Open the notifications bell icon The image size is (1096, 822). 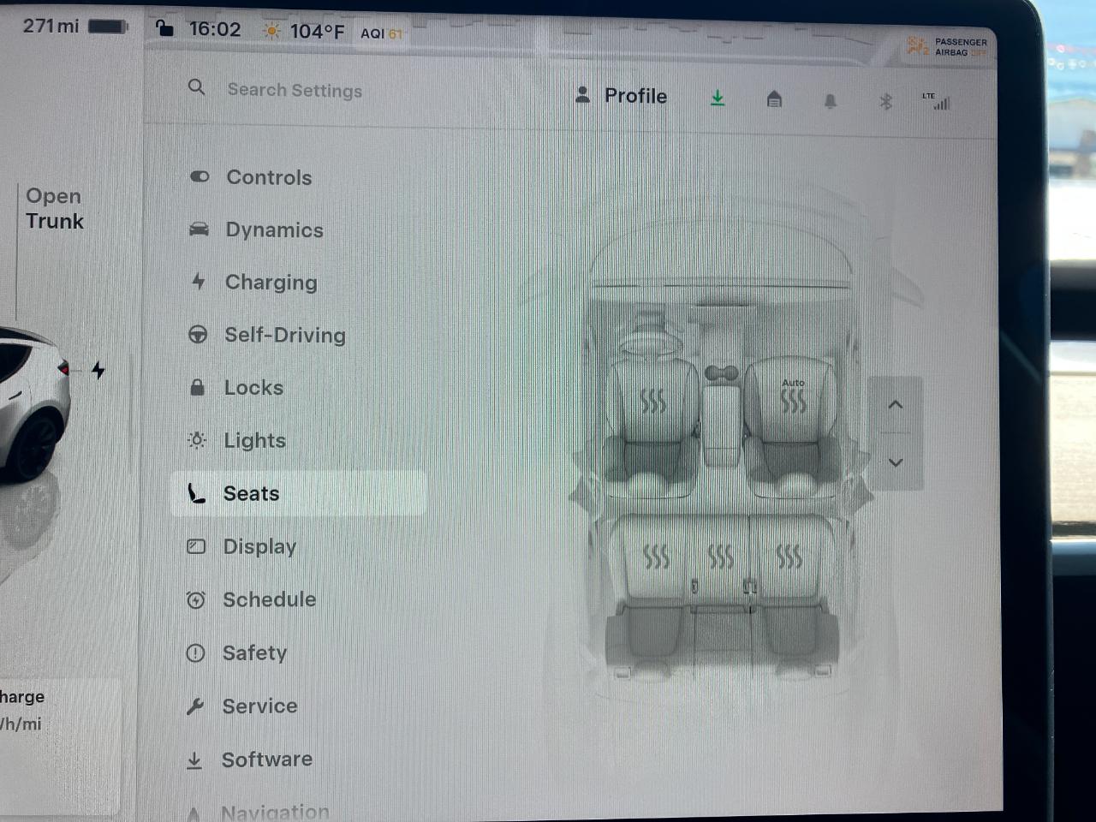[830, 101]
